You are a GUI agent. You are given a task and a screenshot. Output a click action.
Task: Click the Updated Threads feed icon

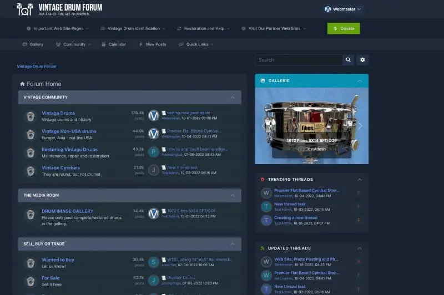click(x=263, y=248)
